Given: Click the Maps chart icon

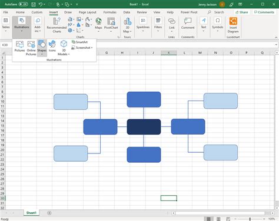Looking at the screenshot, I should click(98, 25).
